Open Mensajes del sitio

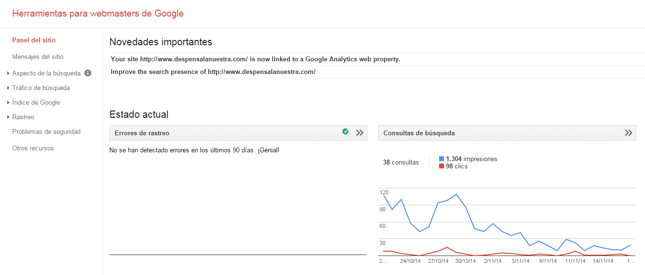coord(38,56)
